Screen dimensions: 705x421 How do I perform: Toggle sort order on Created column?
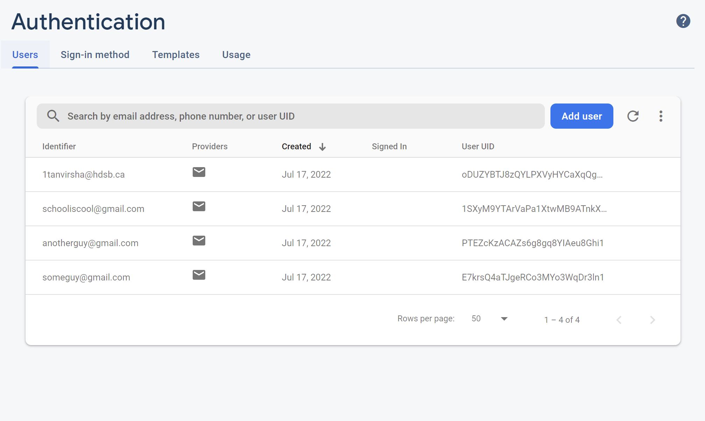click(x=304, y=147)
